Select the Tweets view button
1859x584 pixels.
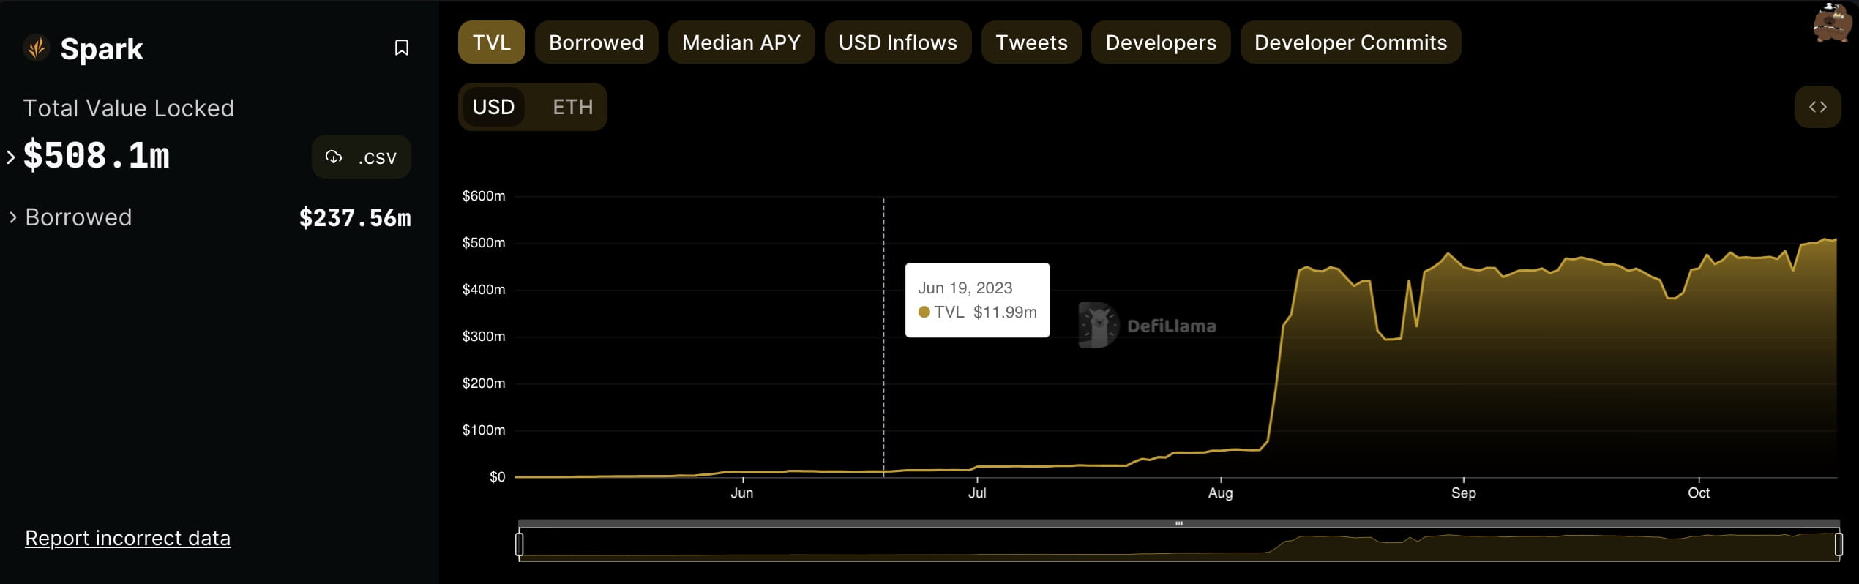coord(1031,42)
